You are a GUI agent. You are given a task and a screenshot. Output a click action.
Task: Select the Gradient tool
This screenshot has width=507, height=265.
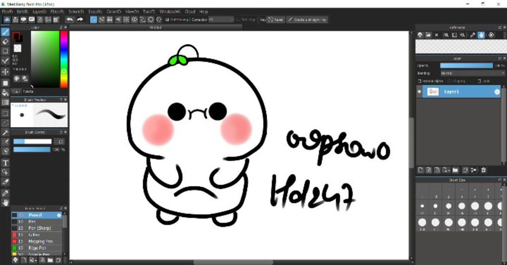(5, 103)
